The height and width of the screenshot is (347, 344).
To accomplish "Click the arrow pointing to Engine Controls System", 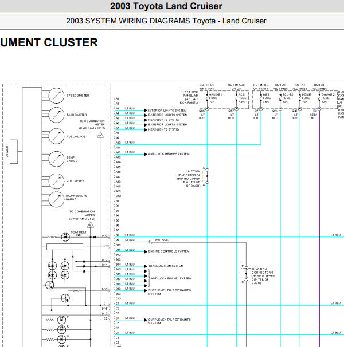I will click(146, 251).
